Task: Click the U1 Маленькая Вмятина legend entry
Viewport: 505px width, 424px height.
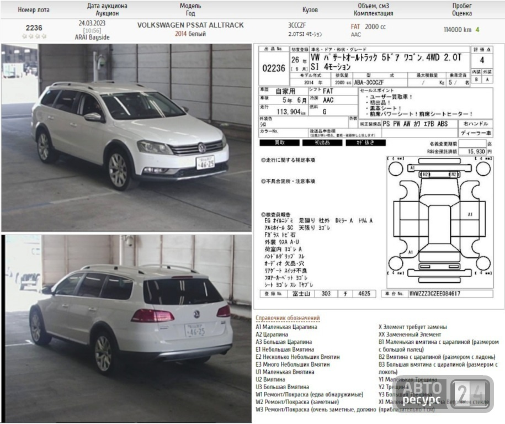Action: click(285, 372)
